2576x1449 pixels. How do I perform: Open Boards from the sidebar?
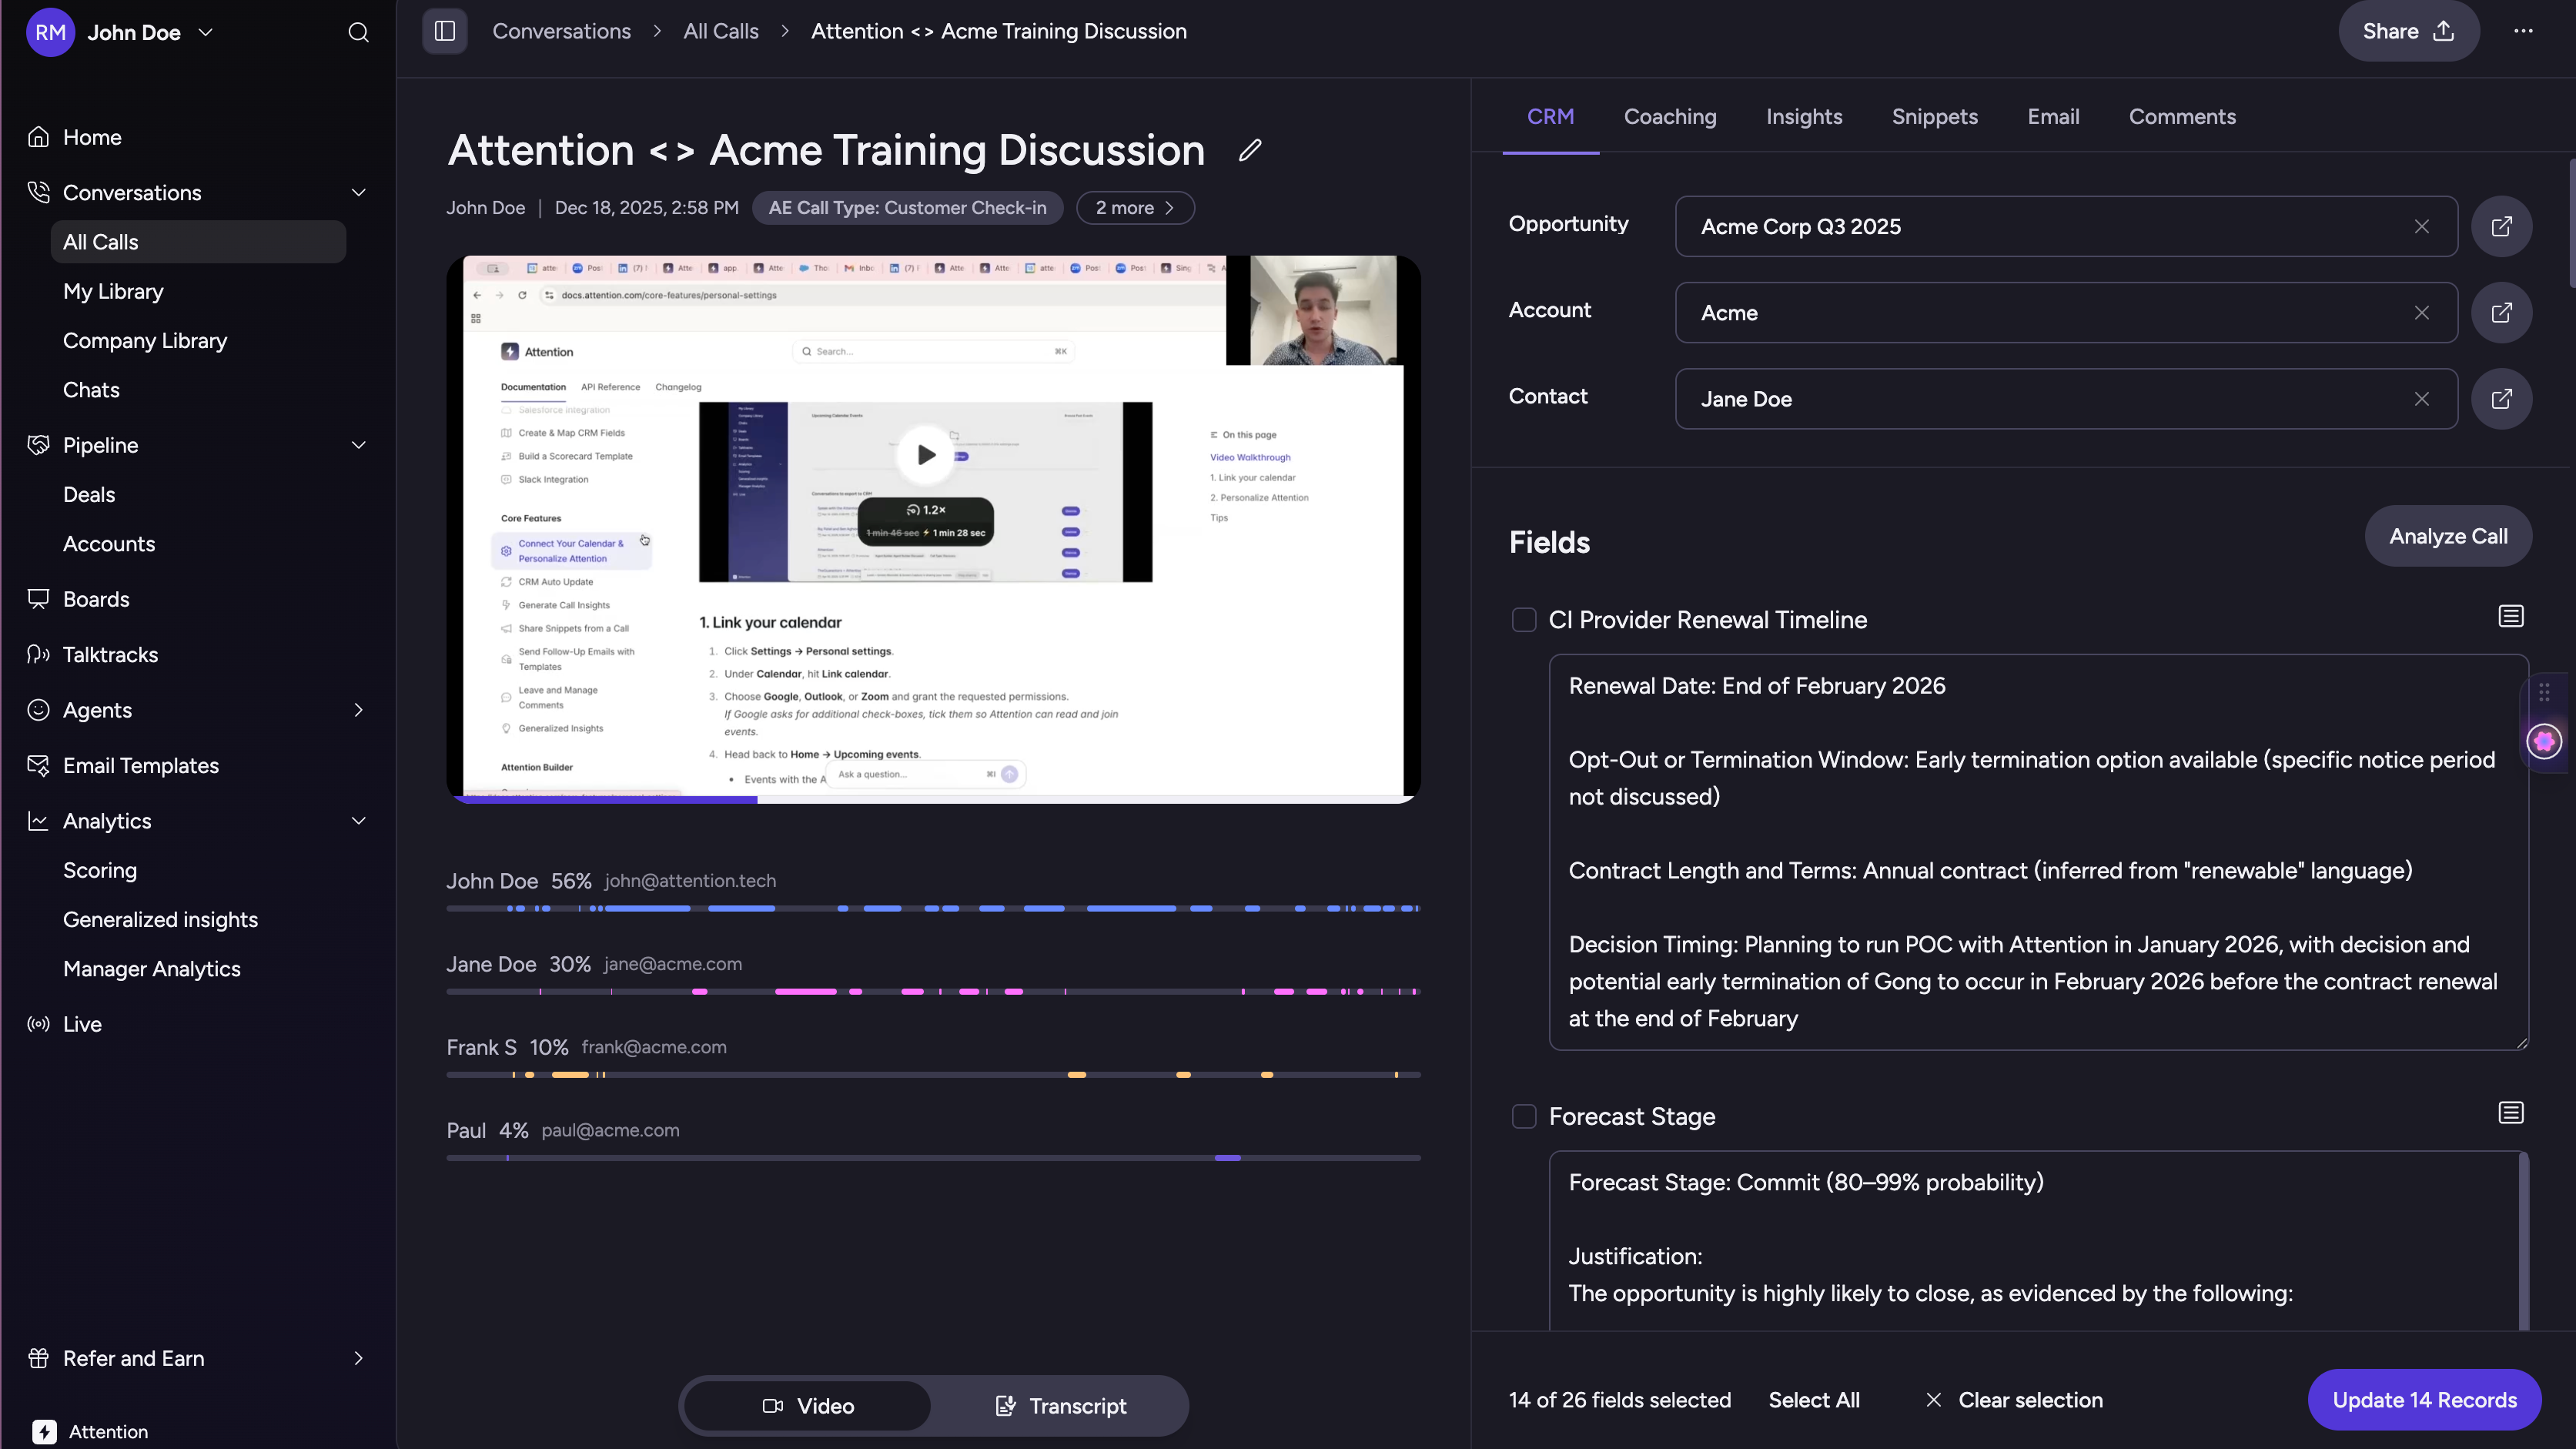96,599
